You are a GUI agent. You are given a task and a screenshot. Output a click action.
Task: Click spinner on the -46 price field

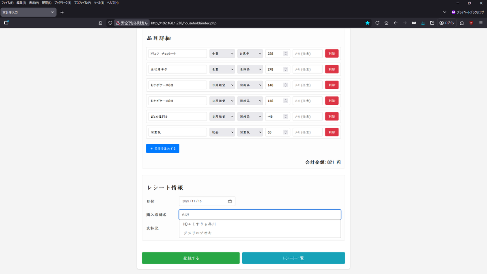point(286,117)
